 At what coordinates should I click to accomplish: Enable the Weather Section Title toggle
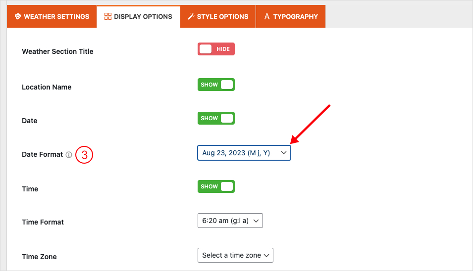pos(216,49)
